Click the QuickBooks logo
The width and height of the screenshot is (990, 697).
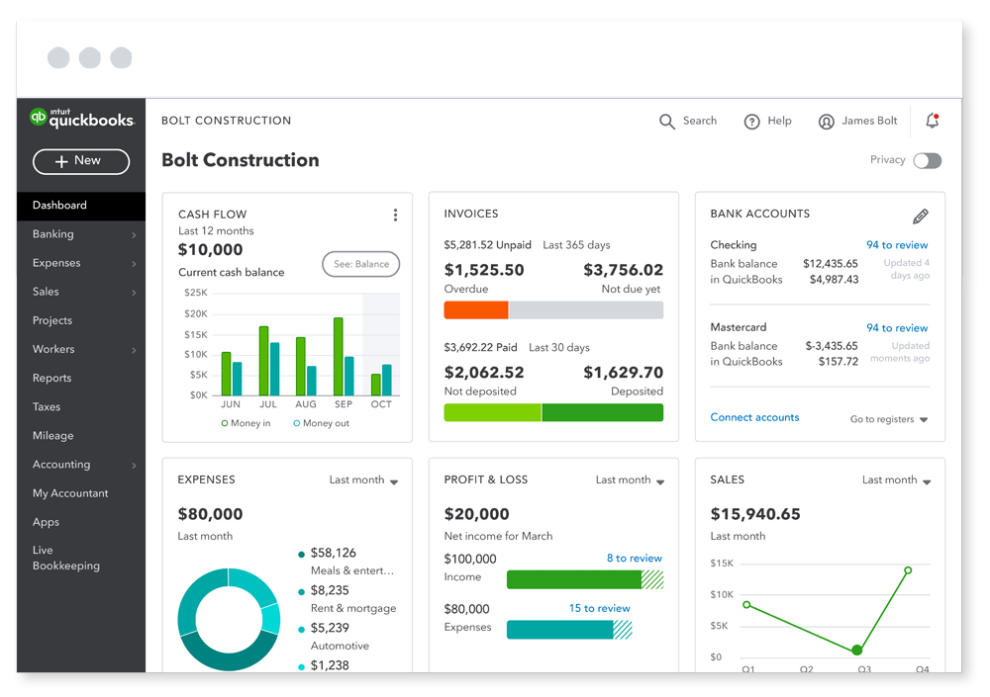point(82,118)
